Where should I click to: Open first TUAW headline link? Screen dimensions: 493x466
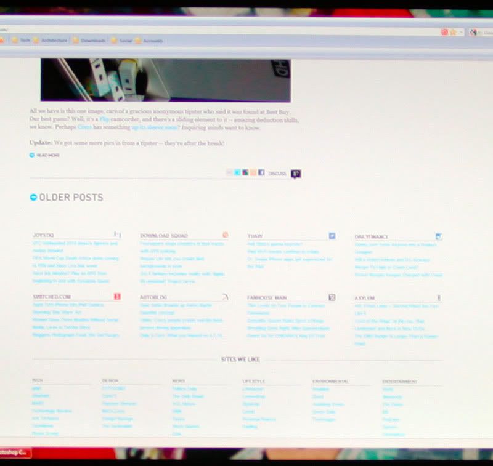click(x=275, y=244)
